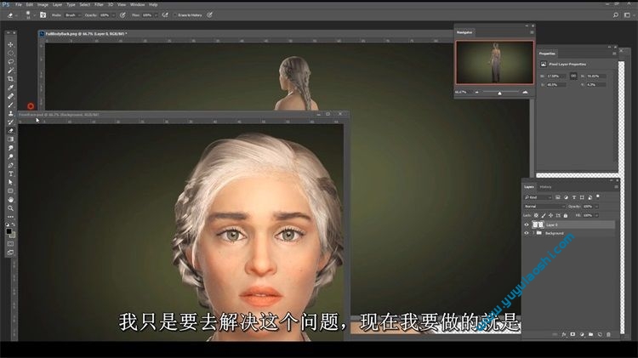
Task: Toggle pressure for size icon
Action: pyautogui.click(x=209, y=15)
